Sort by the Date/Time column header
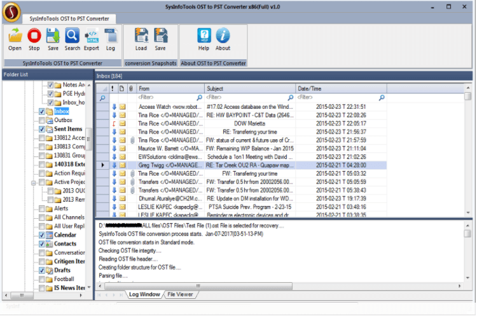This screenshot has width=477, height=316. (341, 88)
